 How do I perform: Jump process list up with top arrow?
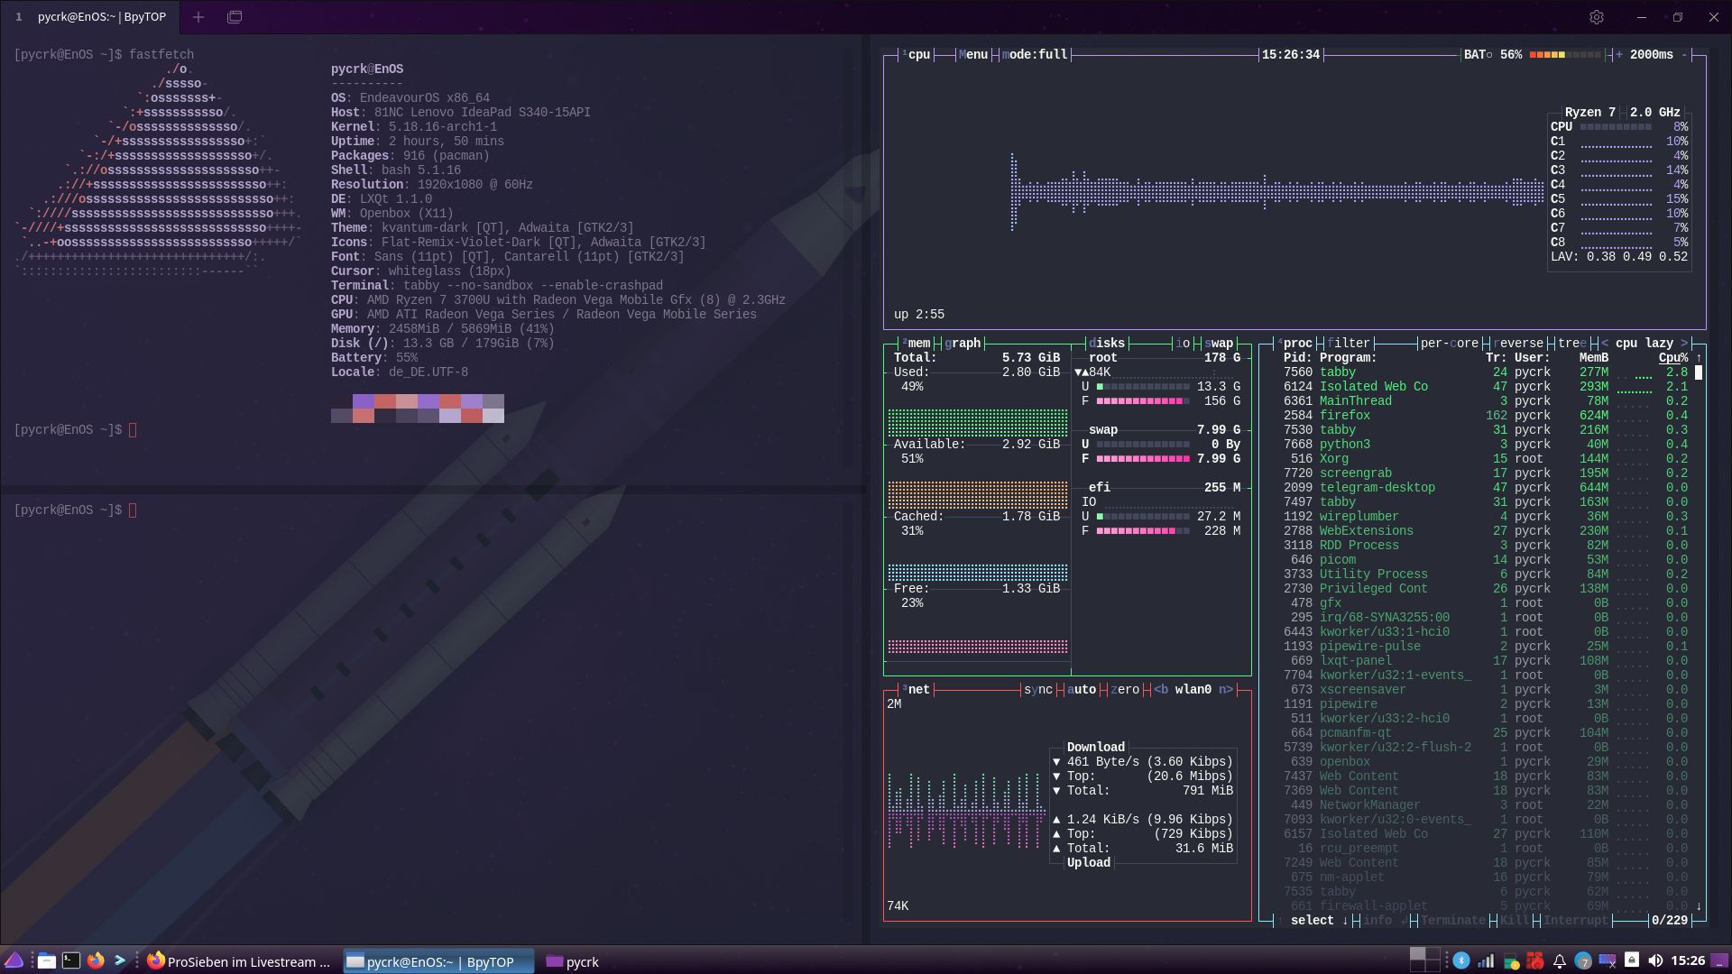pyautogui.click(x=1699, y=358)
